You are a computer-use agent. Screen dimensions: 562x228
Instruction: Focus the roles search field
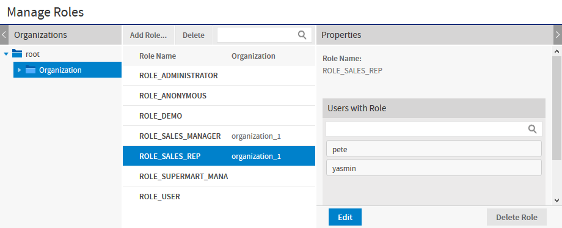click(x=264, y=35)
